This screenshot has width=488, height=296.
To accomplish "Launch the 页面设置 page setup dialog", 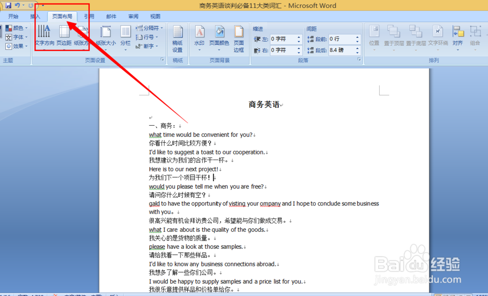I will [162, 59].
